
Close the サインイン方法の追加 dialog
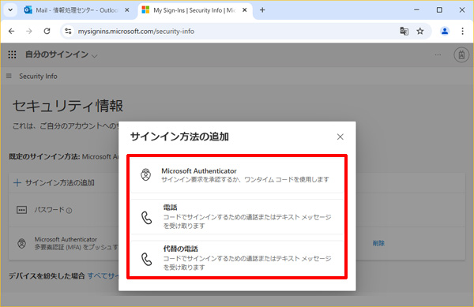(x=340, y=137)
